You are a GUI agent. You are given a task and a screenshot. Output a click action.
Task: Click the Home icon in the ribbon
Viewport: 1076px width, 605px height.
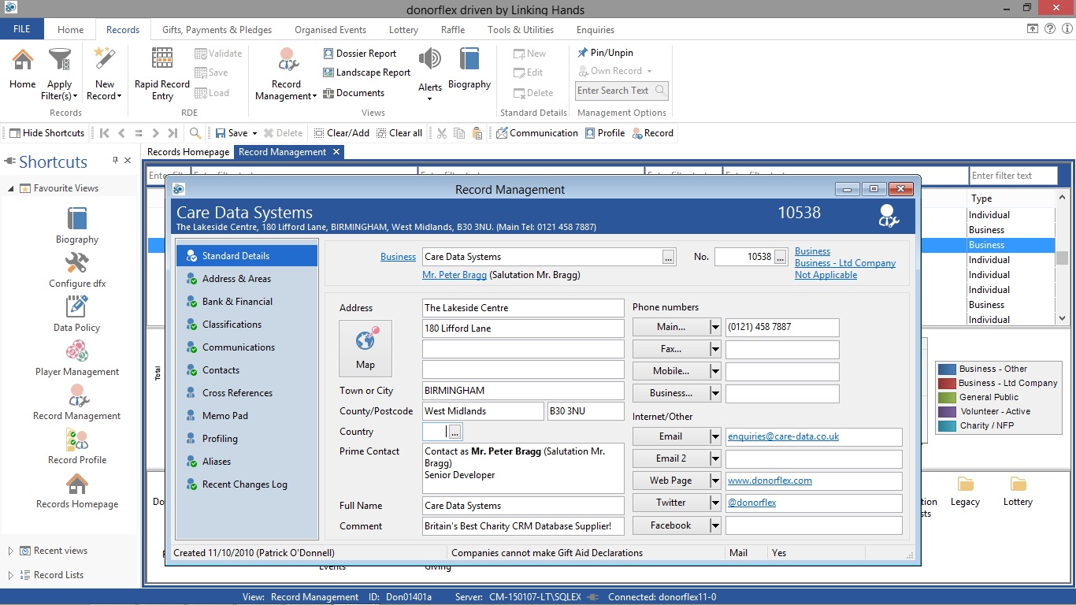click(22, 60)
